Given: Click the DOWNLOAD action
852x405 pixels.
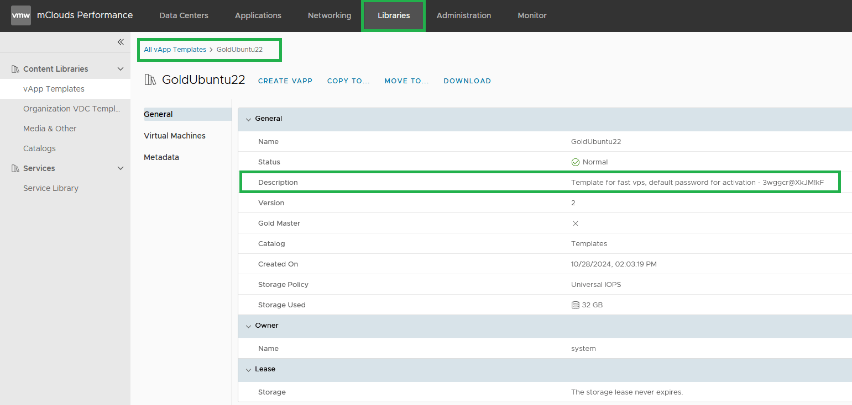Looking at the screenshot, I should pyautogui.click(x=467, y=81).
